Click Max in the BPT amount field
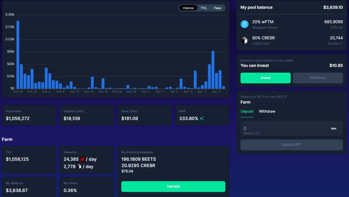Viewport: 349px width, 197px height. [334, 128]
